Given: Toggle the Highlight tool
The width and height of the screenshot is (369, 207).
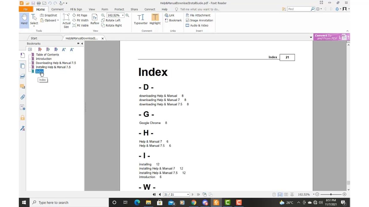Looking at the screenshot, I should click(x=155, y=20).
